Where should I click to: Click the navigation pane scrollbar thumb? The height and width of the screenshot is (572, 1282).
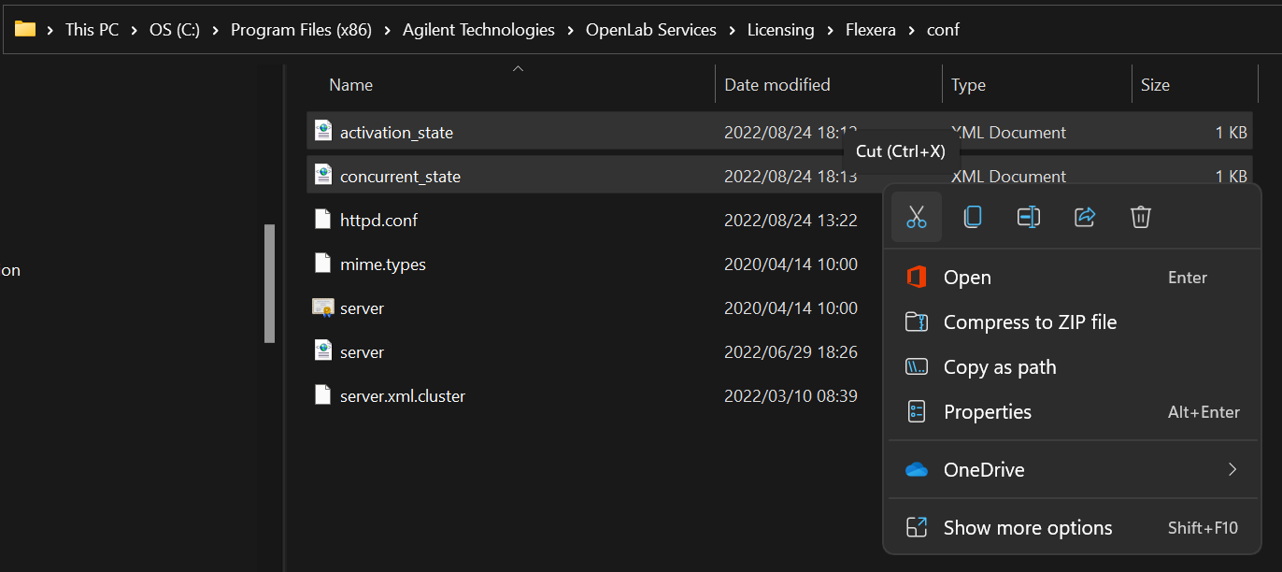(269, 282)
